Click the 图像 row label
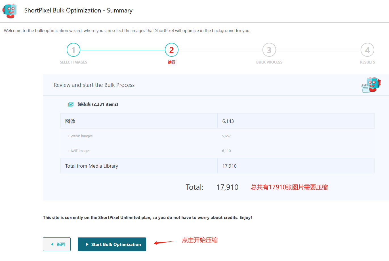Image resolution: width=389 pixels, height=261 pixels. 70,121
